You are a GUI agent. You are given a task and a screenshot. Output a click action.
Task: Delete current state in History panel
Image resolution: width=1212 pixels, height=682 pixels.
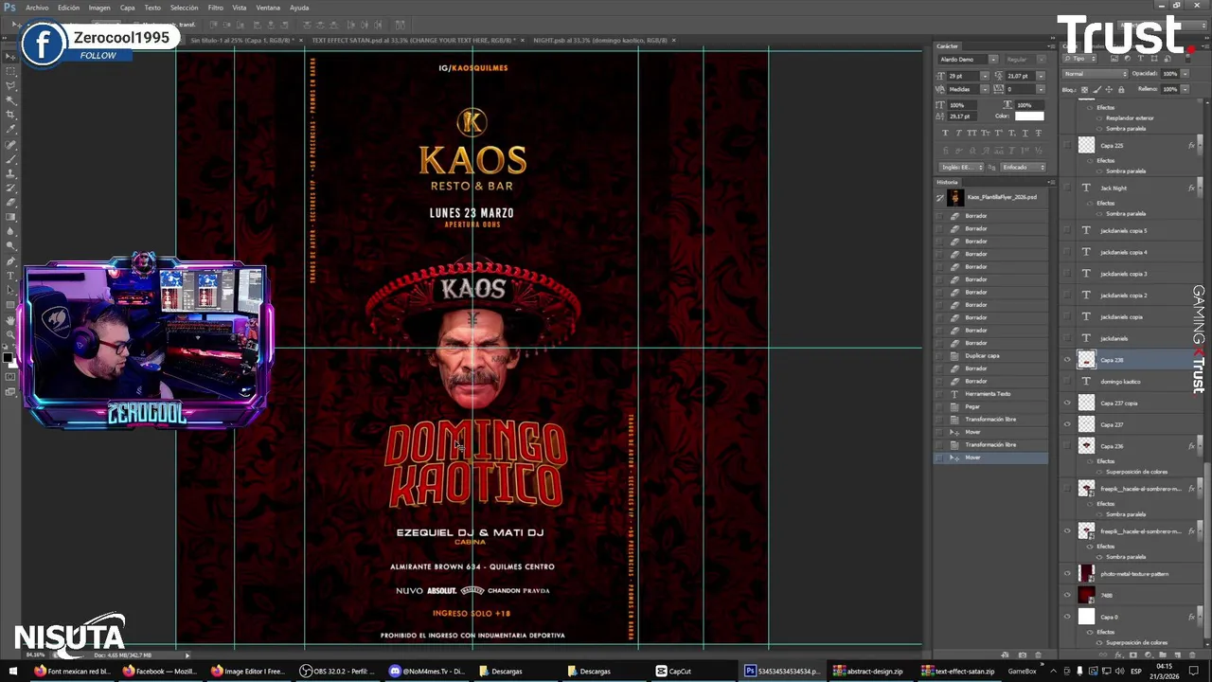(x=1038, y=655)
